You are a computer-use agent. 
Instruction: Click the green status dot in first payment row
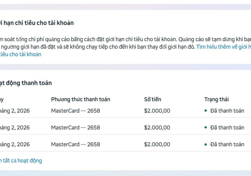pyautogui.click(x=206, y=111)
